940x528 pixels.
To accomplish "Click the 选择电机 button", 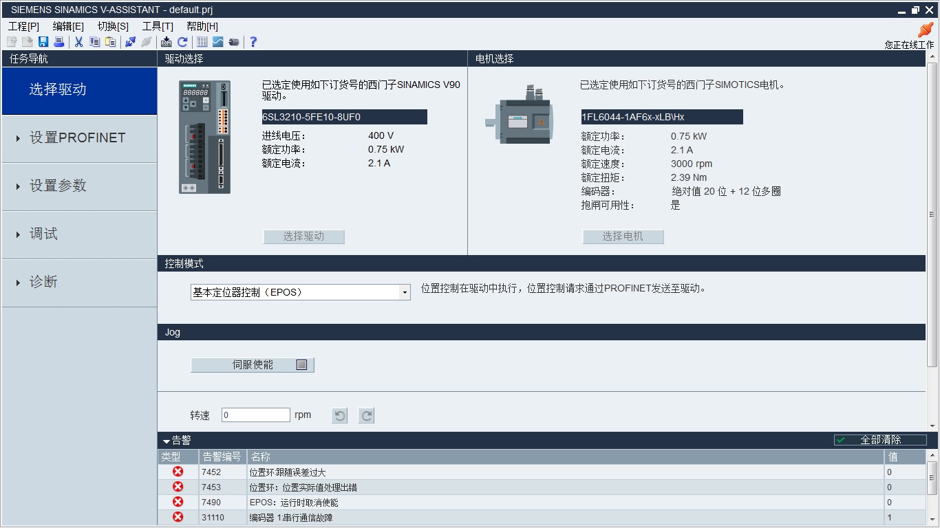I will [x=623, y=236].
